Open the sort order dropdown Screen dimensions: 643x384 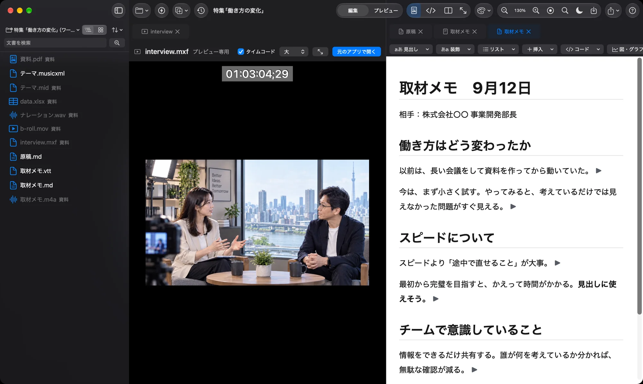(x=117, y=30)
